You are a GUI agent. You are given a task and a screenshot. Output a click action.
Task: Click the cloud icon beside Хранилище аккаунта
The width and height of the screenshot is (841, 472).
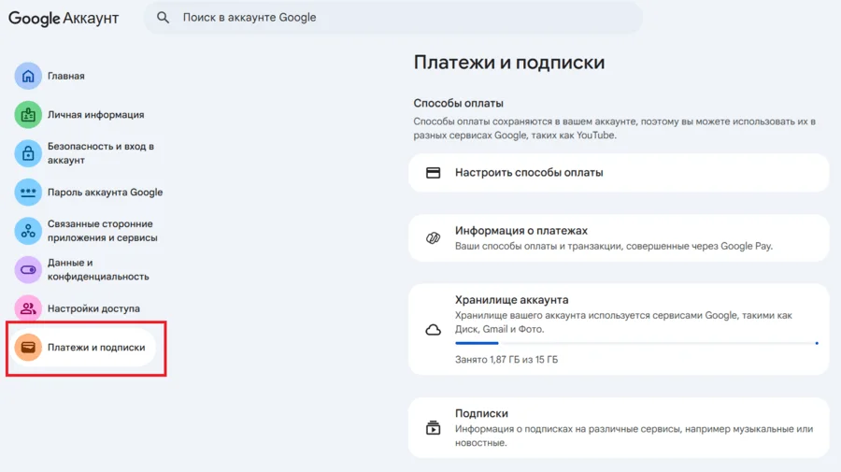point(433,329)
